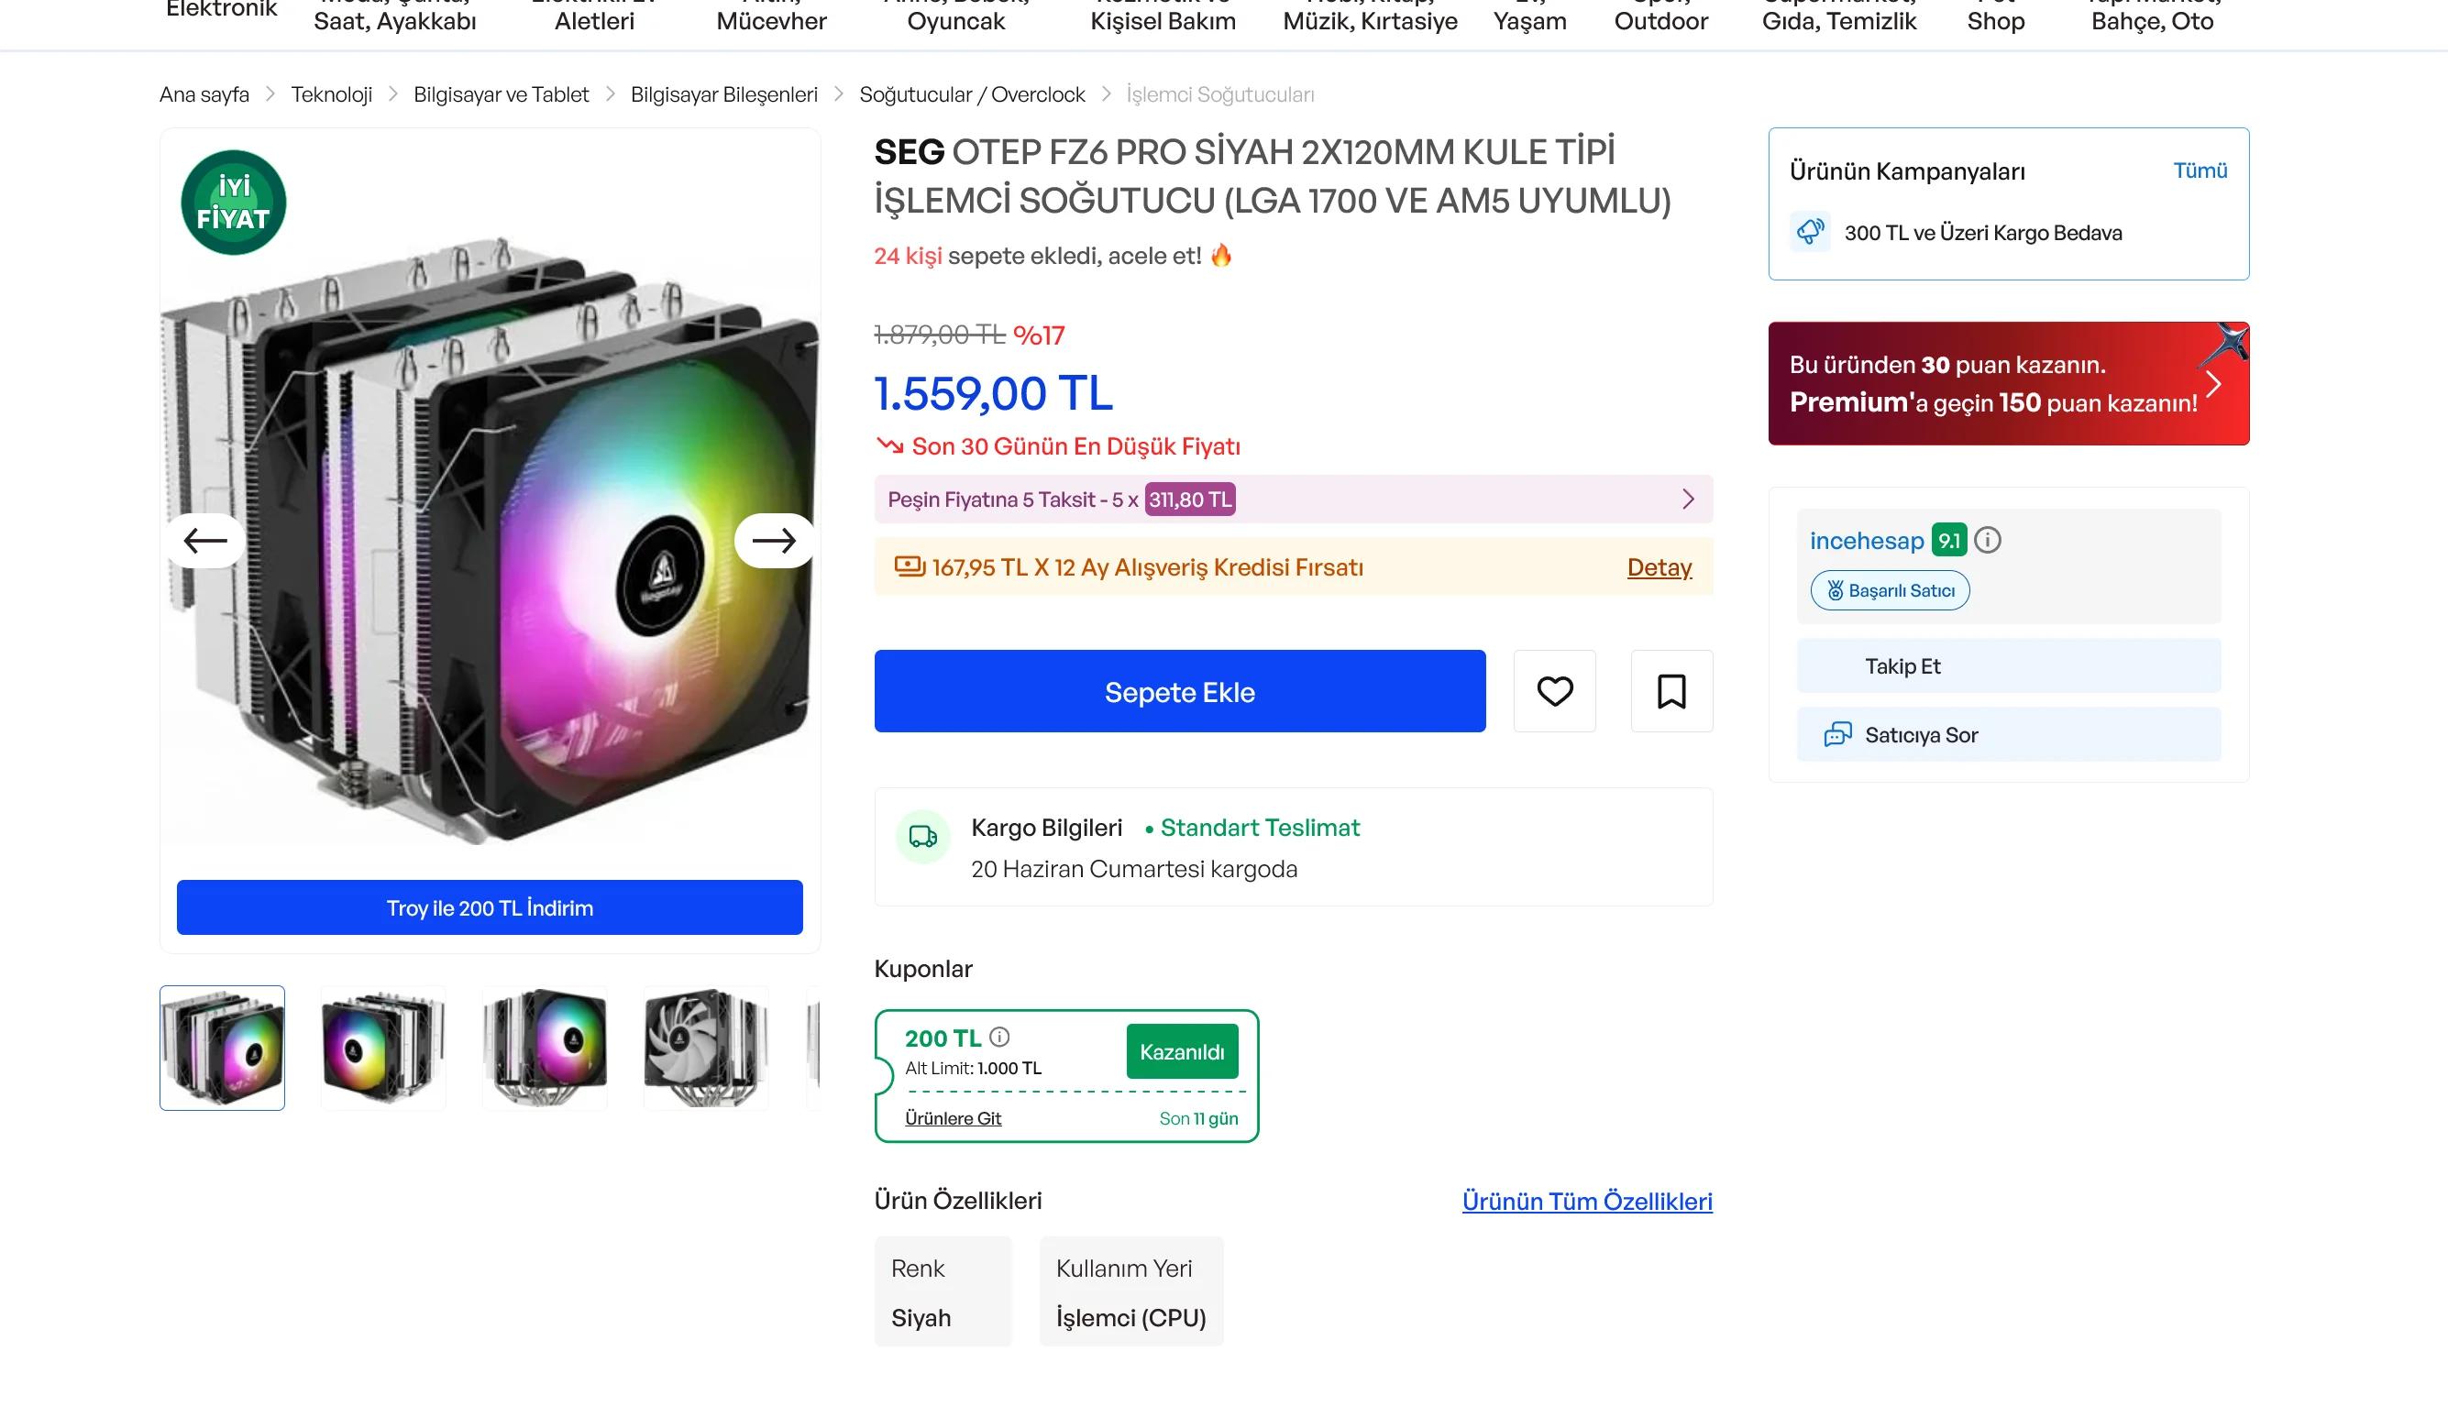This screenshot has height=1417, width=2448.
Task: Go to Bilgisayar Bileşenleri breadcrumb
Action: click(723, 95)
